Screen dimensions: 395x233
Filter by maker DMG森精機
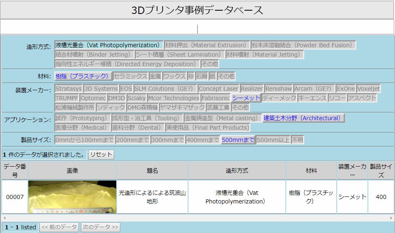coord(142,107)
